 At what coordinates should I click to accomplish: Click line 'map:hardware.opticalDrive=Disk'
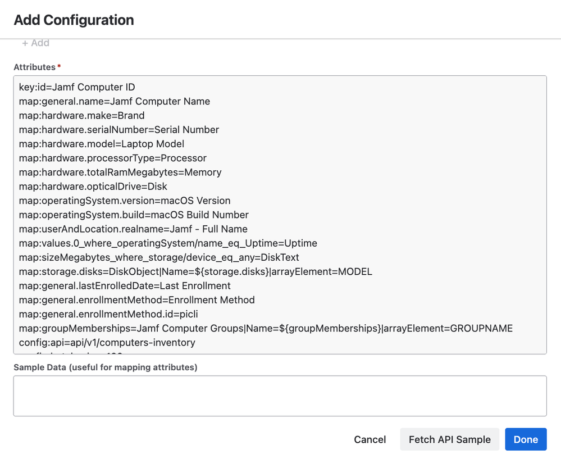click(x=93, y=187)
